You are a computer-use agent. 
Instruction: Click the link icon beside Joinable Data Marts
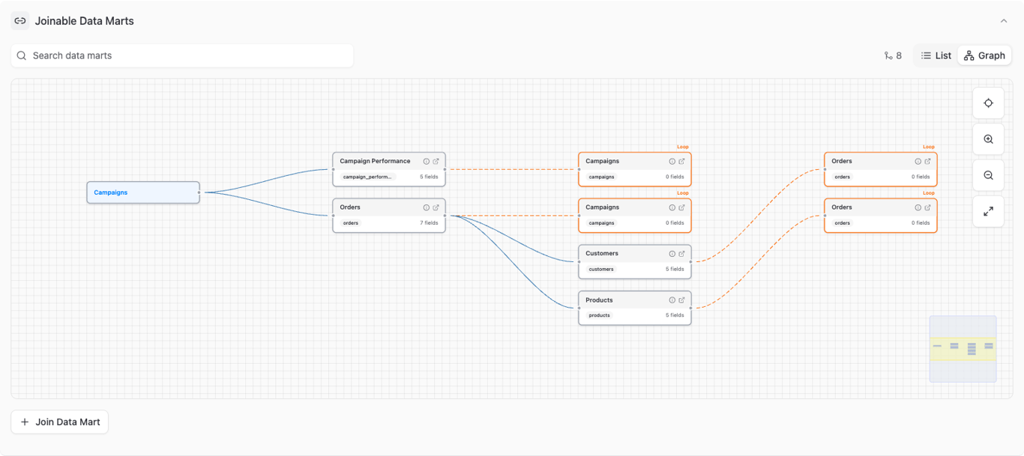point(20,21)
